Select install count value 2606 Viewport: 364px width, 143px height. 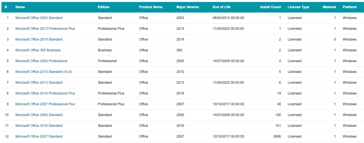pos(277,136)
